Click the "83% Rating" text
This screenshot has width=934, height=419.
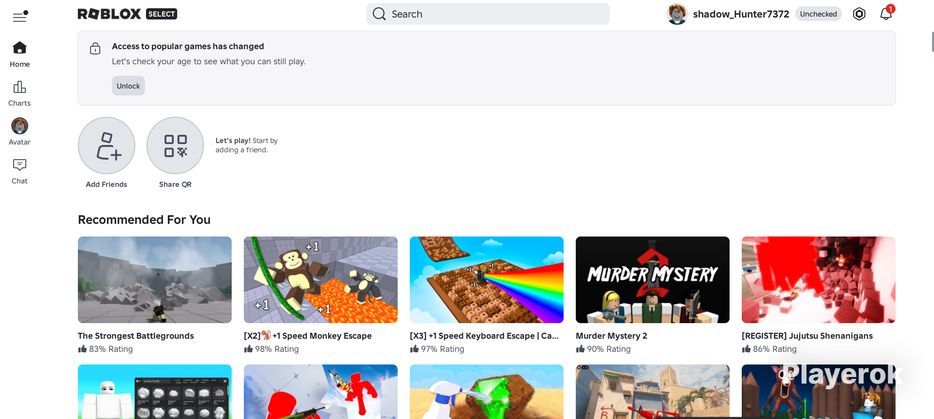pos(111,349)
